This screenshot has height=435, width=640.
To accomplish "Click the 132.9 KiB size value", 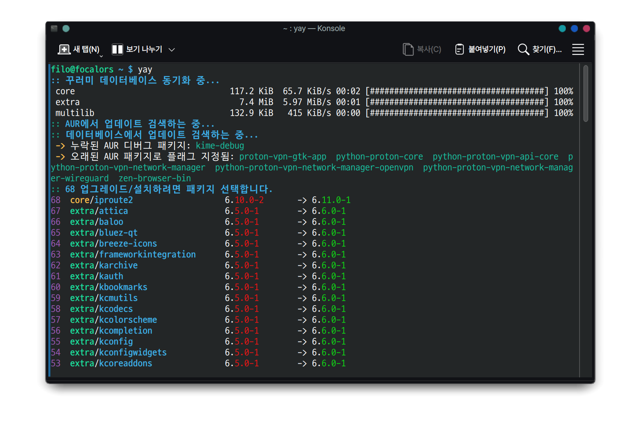I will tap(251, 113).
